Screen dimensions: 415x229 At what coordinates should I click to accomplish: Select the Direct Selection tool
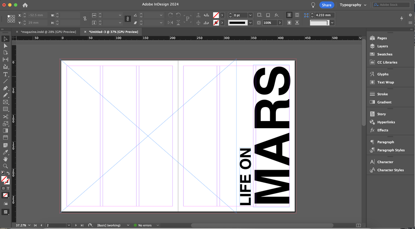point(5,46)
